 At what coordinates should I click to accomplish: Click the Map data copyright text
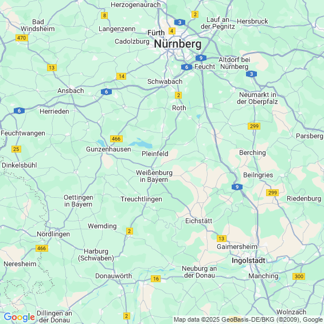(x=248, y=319)
